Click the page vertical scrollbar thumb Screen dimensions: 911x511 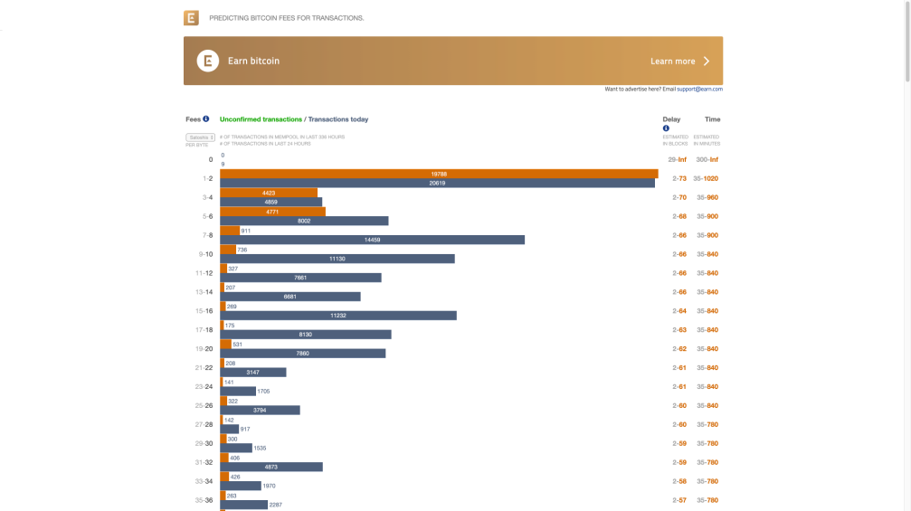pyautogui.click(x=907, y=42)
